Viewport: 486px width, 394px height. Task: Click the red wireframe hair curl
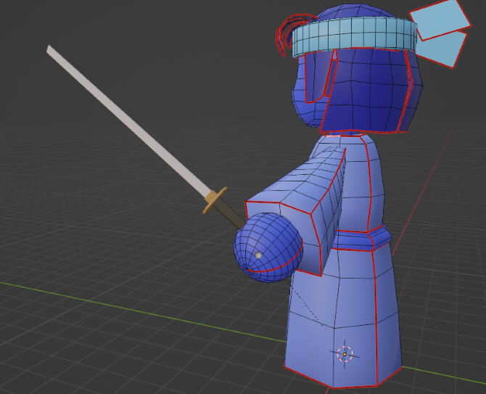pos(283,33)
